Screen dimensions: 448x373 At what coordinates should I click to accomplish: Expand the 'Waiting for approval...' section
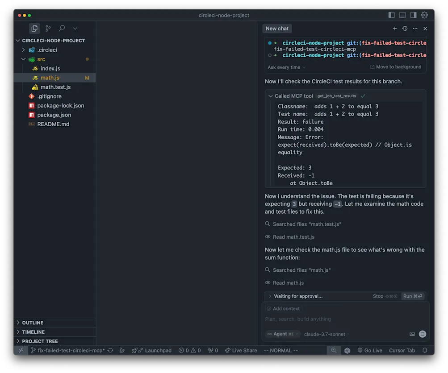point(269,296)
